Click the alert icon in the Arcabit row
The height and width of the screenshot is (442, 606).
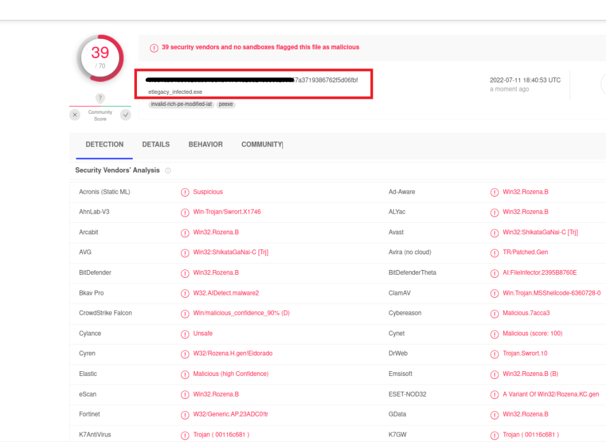click(x=185, y=233)
